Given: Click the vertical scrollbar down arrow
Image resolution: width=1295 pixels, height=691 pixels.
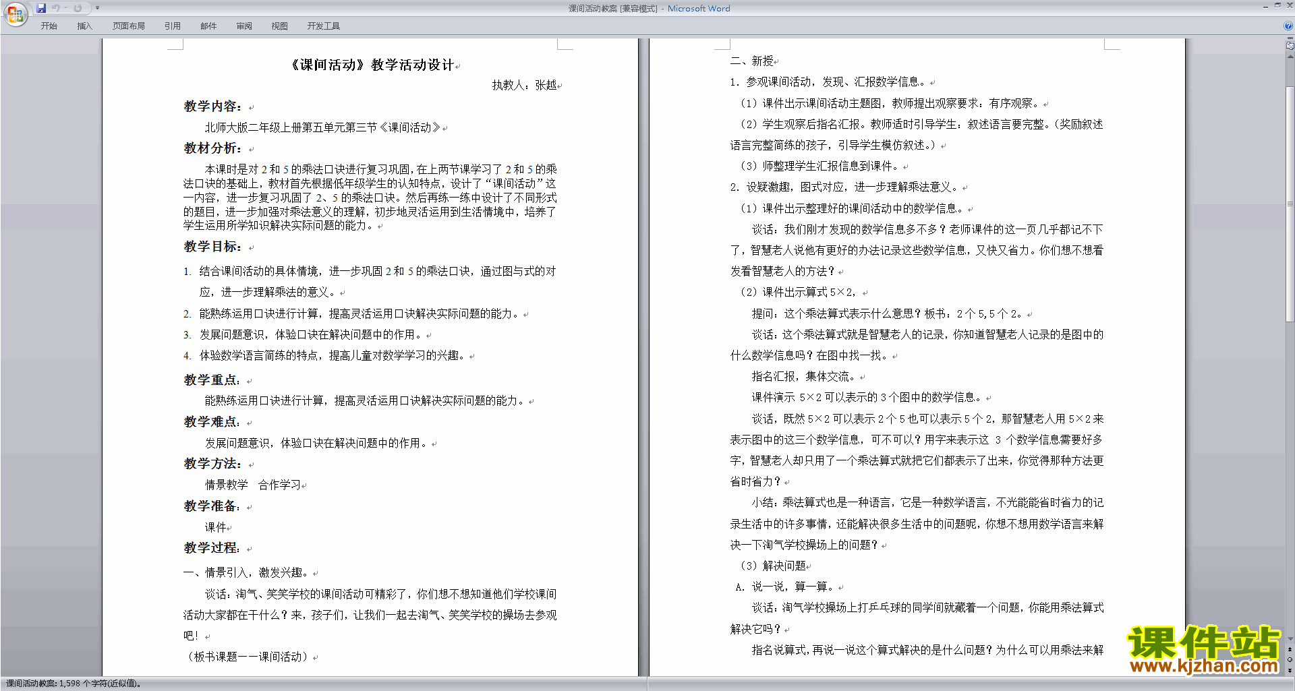Looking at the screenshot, I should (x=1290, y=639).
